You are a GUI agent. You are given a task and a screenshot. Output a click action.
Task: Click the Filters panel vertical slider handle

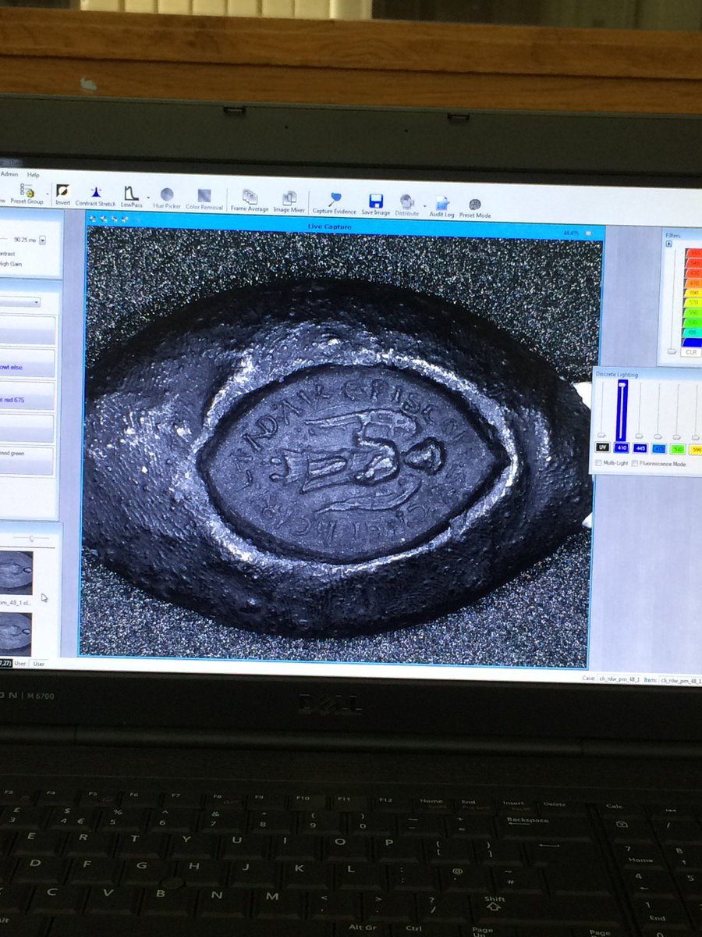click(672, 351)
